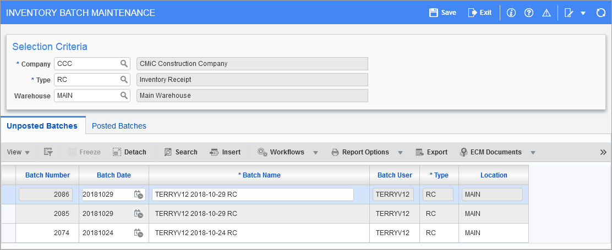Expand the Workflows dropdown arrow
The width and height of the screenshot is (612, 250).
[315, 152]
